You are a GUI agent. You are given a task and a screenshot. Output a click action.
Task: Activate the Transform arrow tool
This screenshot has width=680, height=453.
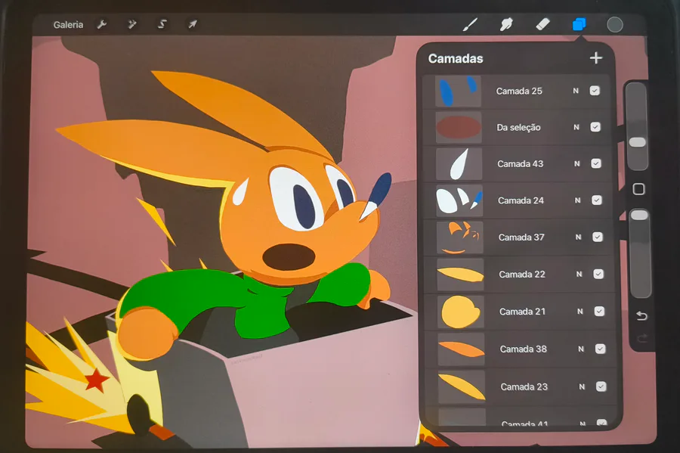193,24
